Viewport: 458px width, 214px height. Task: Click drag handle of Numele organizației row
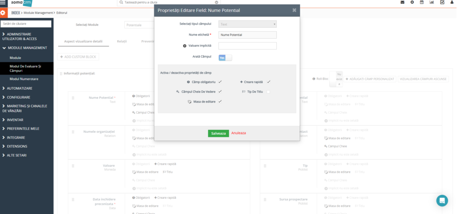(73, 132)
